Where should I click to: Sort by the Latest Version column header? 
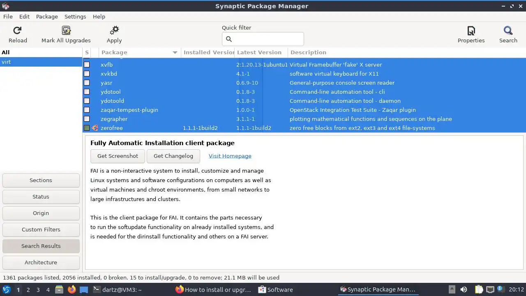click(x=261, y=52)
